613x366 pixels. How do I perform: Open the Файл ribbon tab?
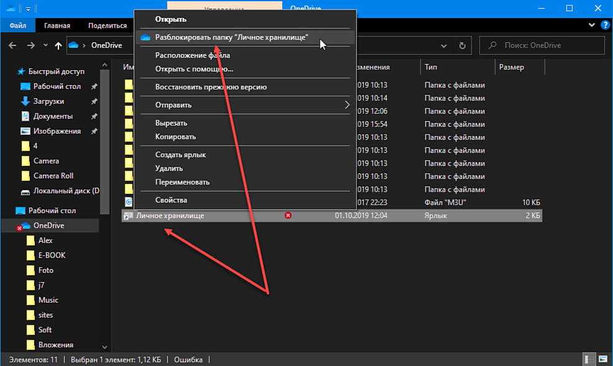pyautogui.click(x=17, y=25)
